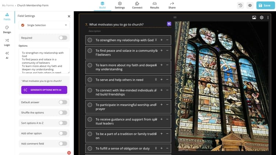Click the purple AI sparkle icon beside question
The height and width of the screenshot is (155, 276).
169,24
